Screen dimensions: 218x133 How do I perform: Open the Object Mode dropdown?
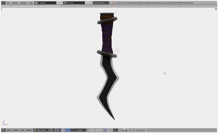(x=41, y=130)
